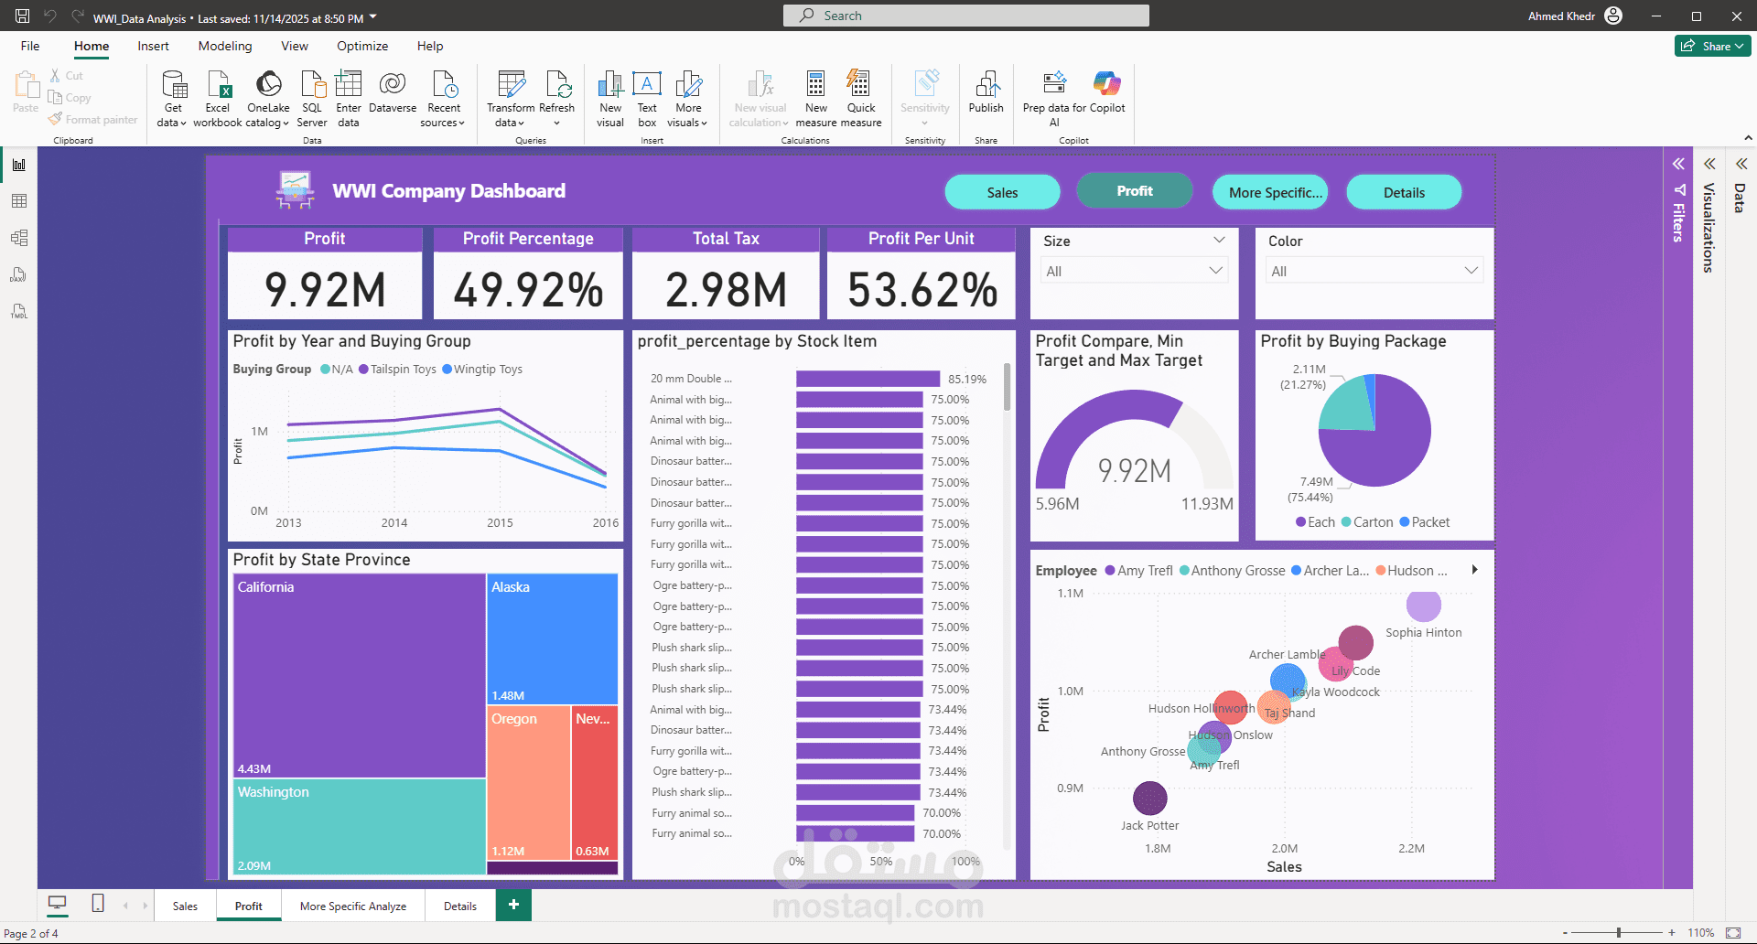Toggle desktop layout view icon
The image size is (1757, 944).
pyautogui.click(x=58, y=904)
